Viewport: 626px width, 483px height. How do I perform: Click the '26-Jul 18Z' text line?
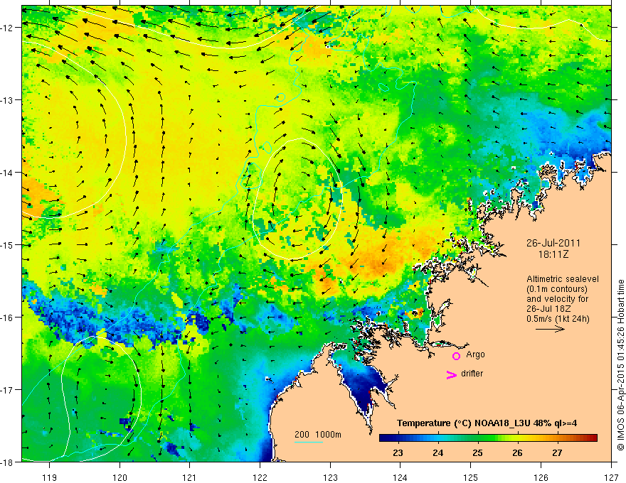pos(548,309)
